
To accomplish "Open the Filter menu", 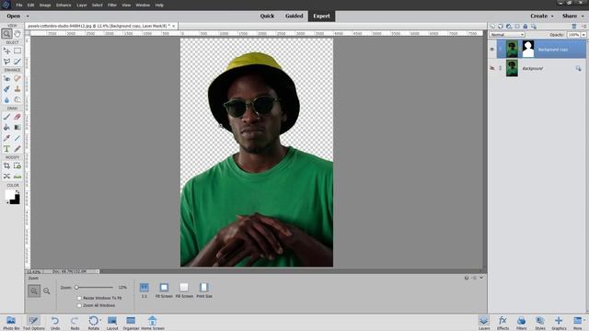I will (x=112, y=6).
